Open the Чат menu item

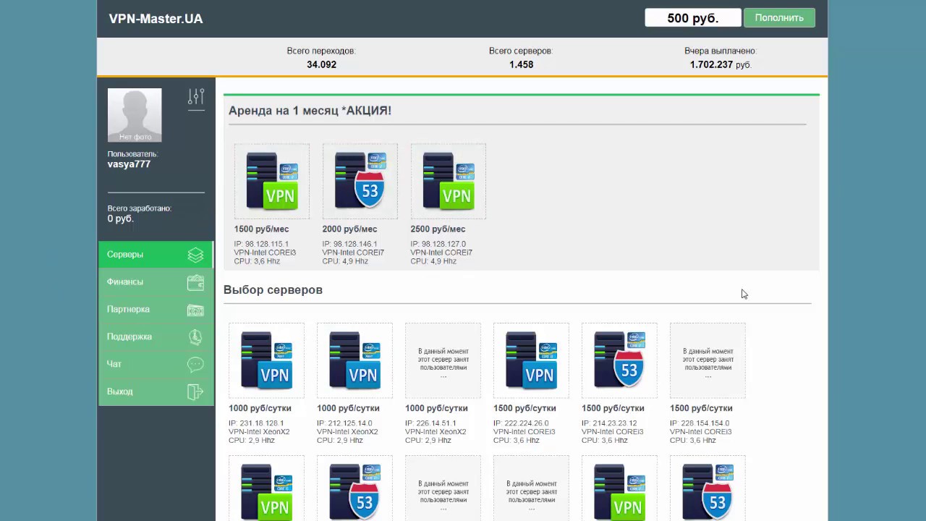[x=156, y=364]
